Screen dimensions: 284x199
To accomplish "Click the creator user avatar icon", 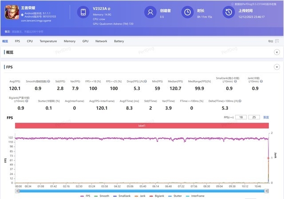I will click(151, 12).
